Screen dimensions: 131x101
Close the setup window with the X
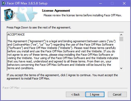(x=124, y=3)
